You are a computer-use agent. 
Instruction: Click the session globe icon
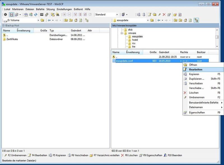[123, 15]
